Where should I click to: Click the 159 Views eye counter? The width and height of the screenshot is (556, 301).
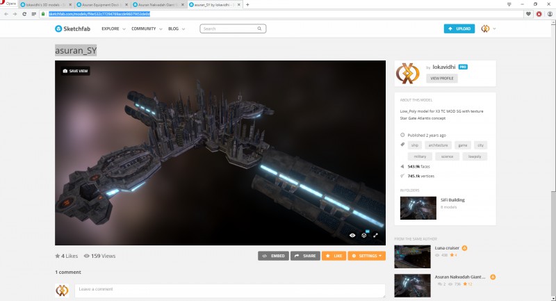[99, 256]
